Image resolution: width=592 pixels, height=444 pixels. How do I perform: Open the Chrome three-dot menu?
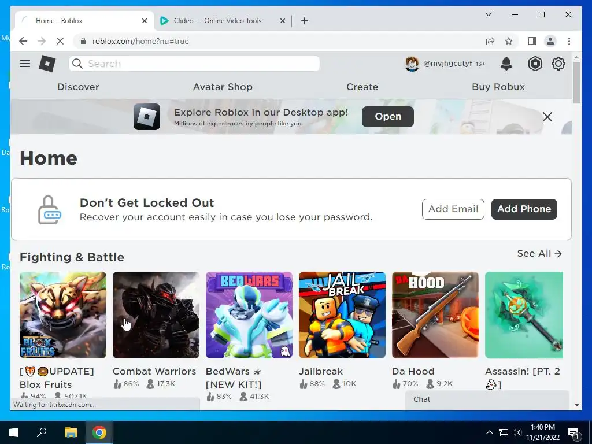(x=569, y=41)
